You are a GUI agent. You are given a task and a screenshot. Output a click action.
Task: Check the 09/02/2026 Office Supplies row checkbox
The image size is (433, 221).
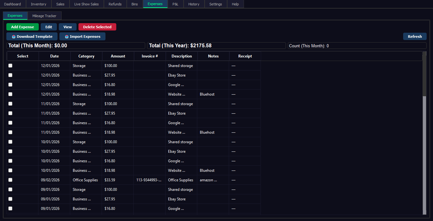(10, 180)
